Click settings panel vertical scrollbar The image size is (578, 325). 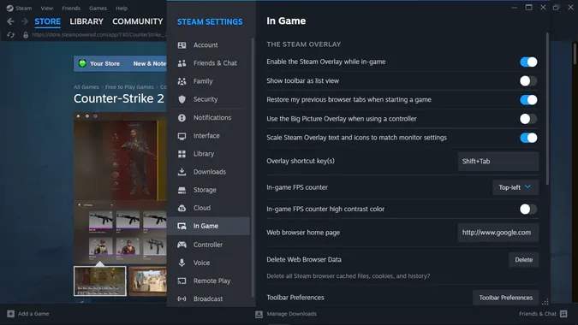pyautogui.click(x=547, y=109)
